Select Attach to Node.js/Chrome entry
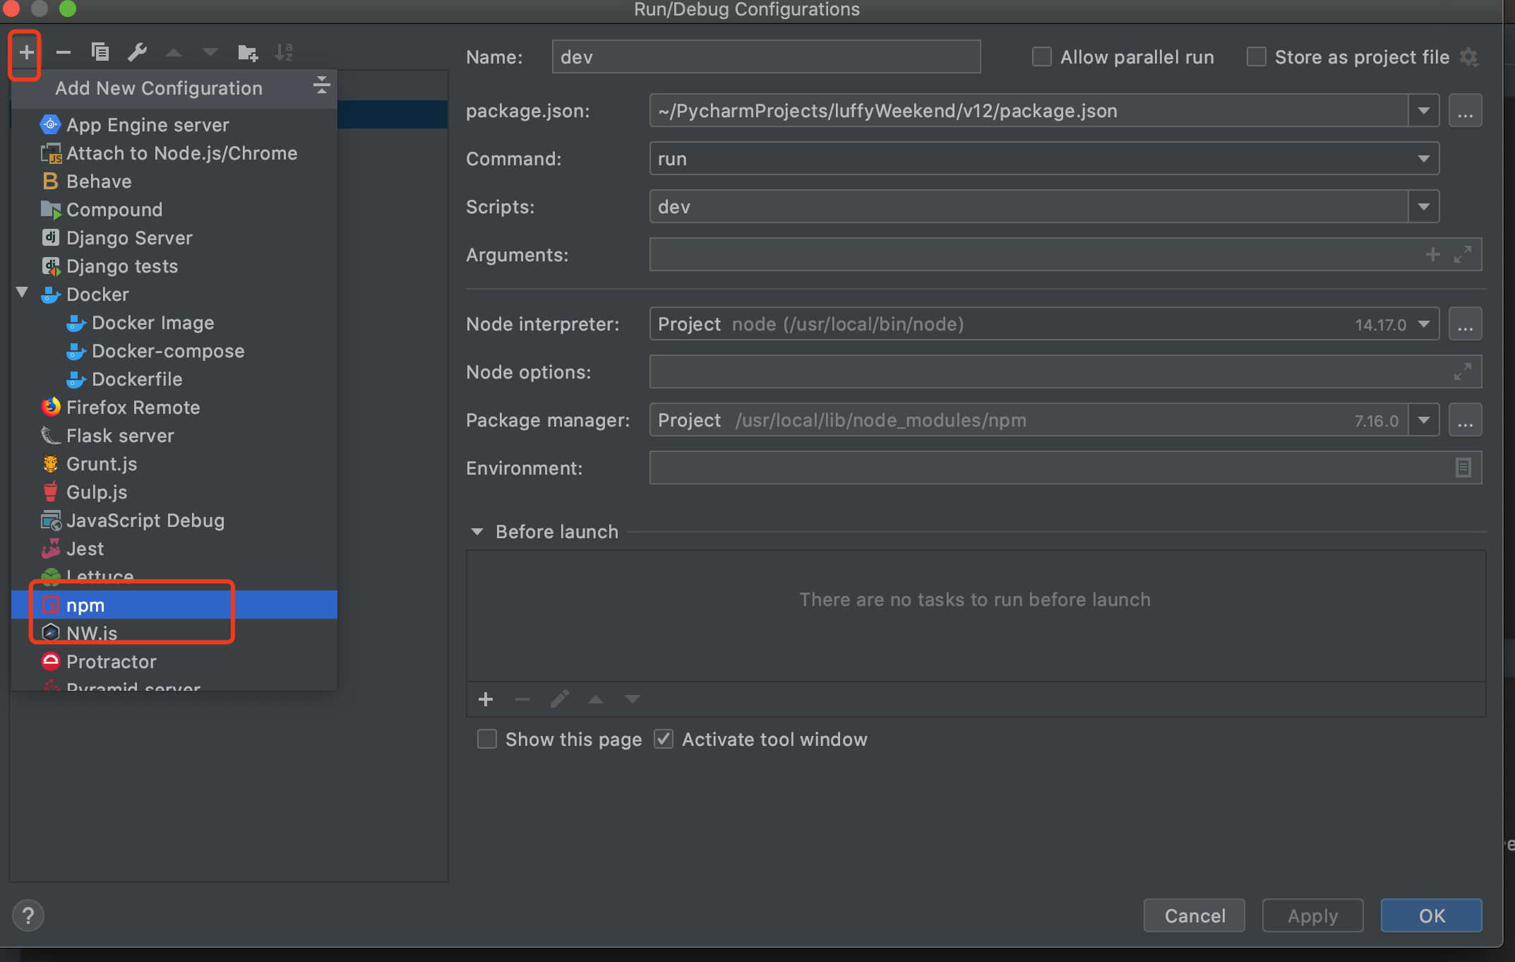 [x=174, y=153]
